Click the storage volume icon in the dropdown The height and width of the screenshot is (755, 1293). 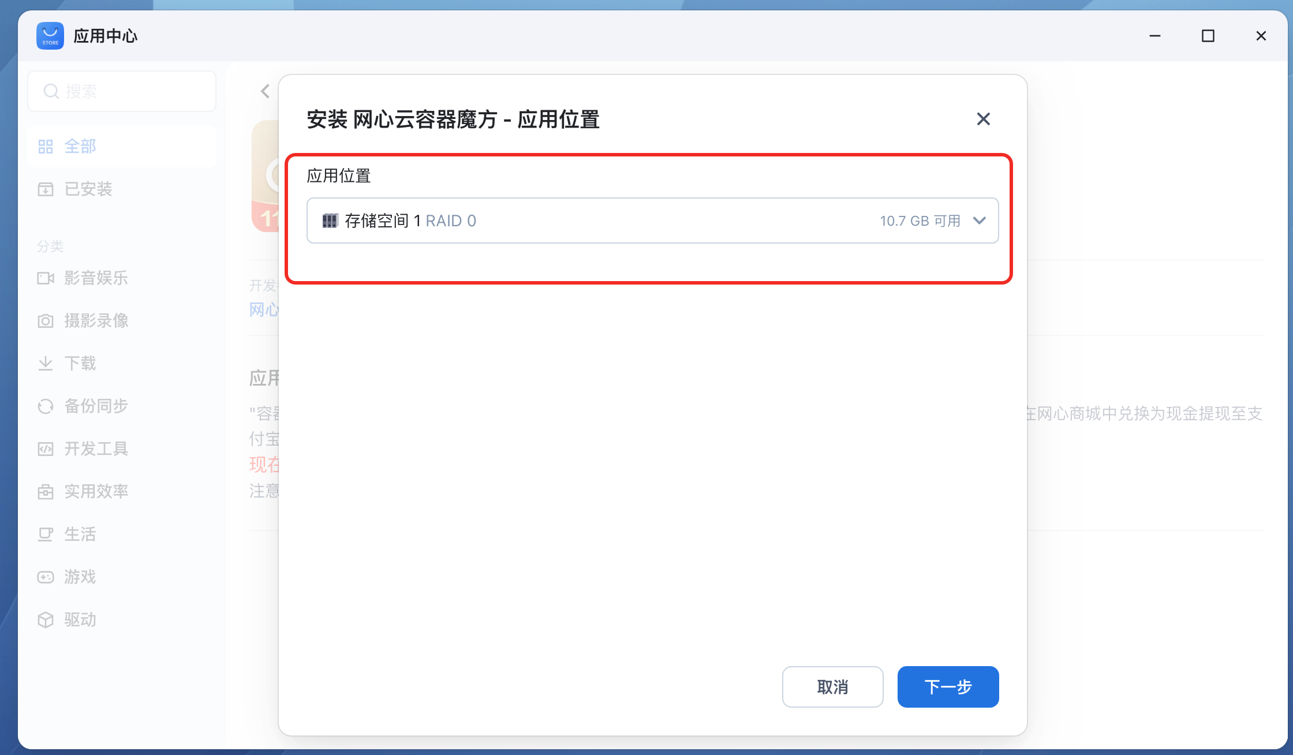click(330, 220)
